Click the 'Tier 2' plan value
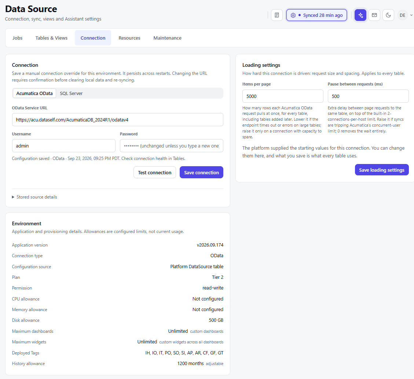The image size is (414, 379). tap(217, 277)
